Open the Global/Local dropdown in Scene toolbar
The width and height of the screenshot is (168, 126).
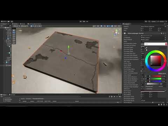click(x=24, y=26)
